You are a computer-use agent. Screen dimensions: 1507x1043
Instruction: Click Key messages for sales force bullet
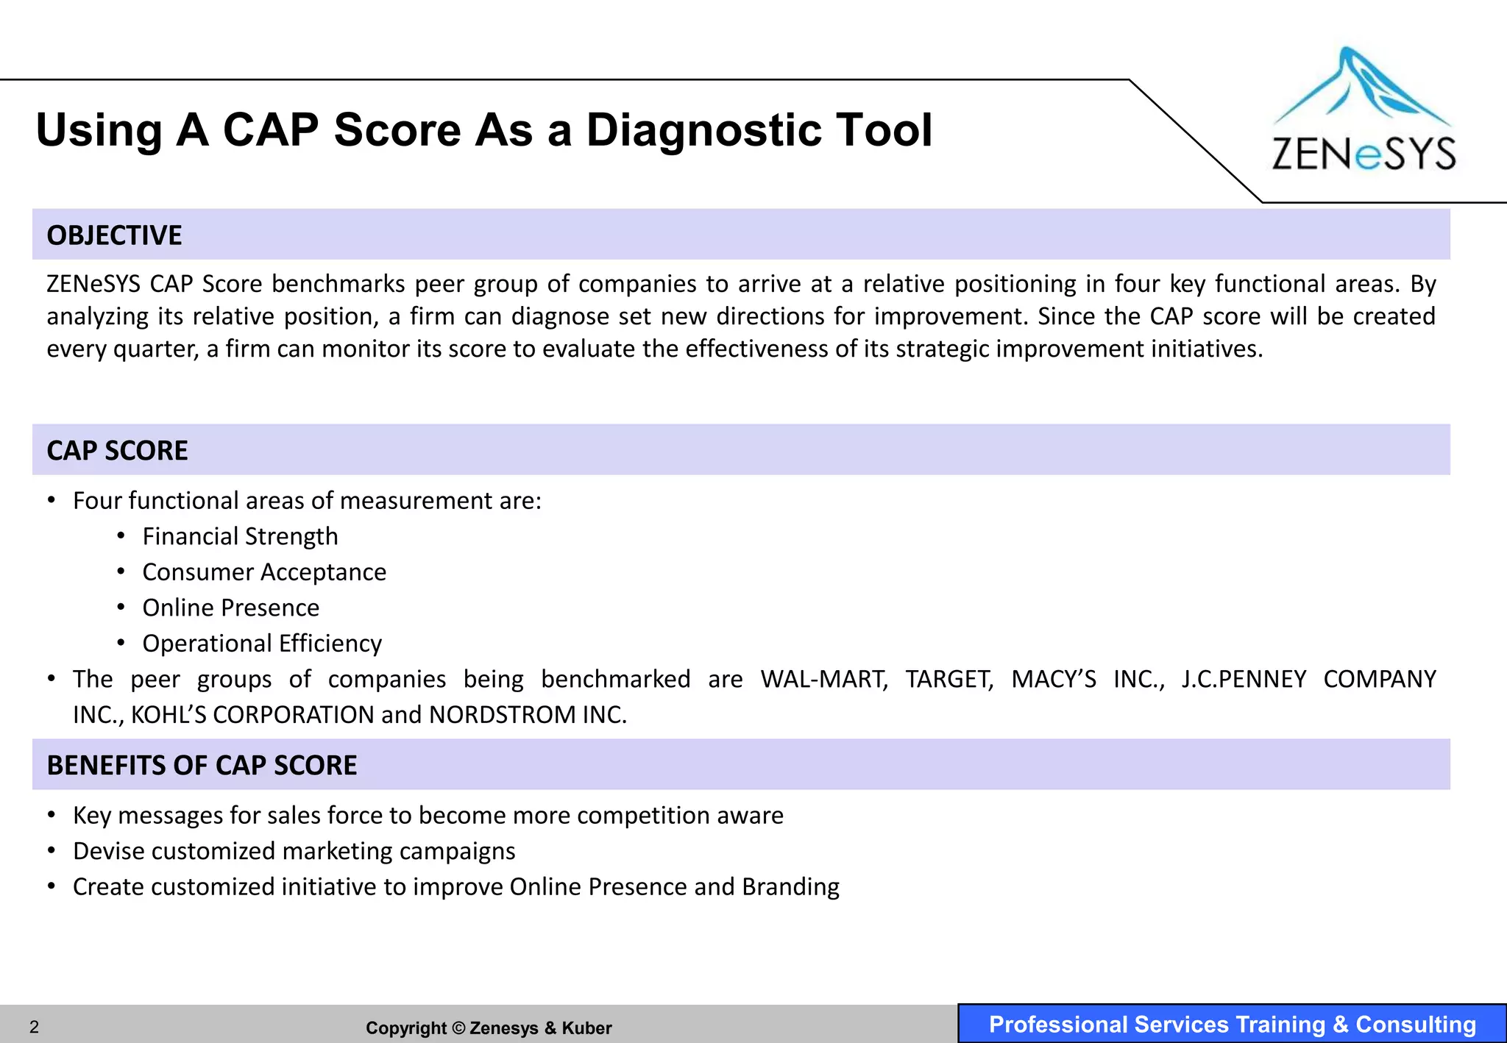428,816
